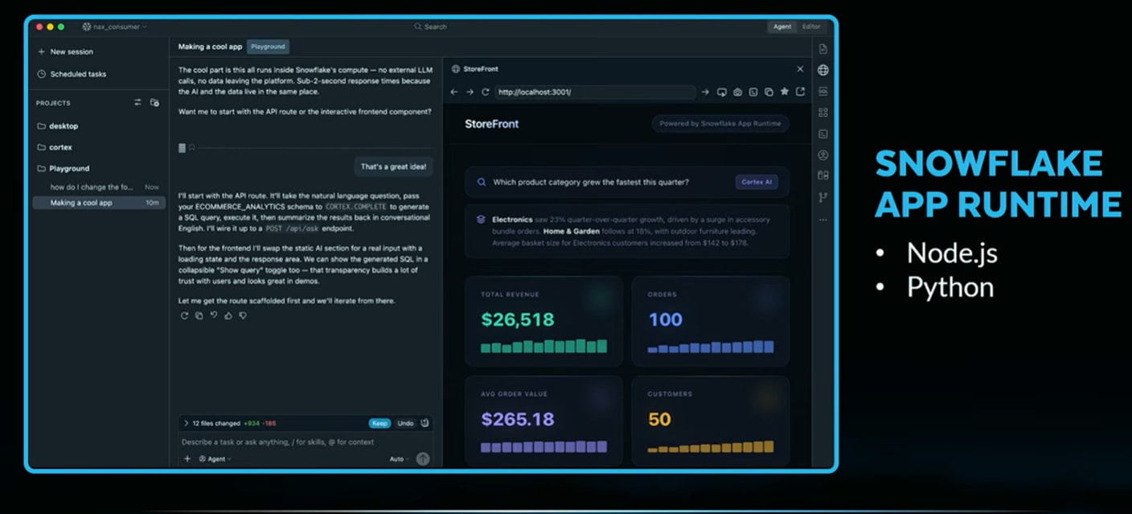This screenshot has width=1132, height=514.
Task: Open the preview in external window icon
Action: pos(800,93)
